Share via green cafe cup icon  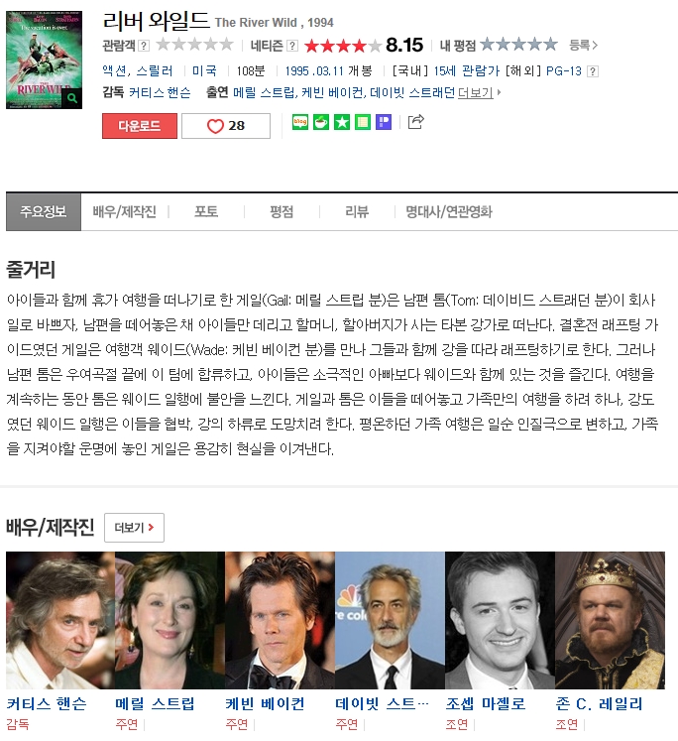point(321,122)
